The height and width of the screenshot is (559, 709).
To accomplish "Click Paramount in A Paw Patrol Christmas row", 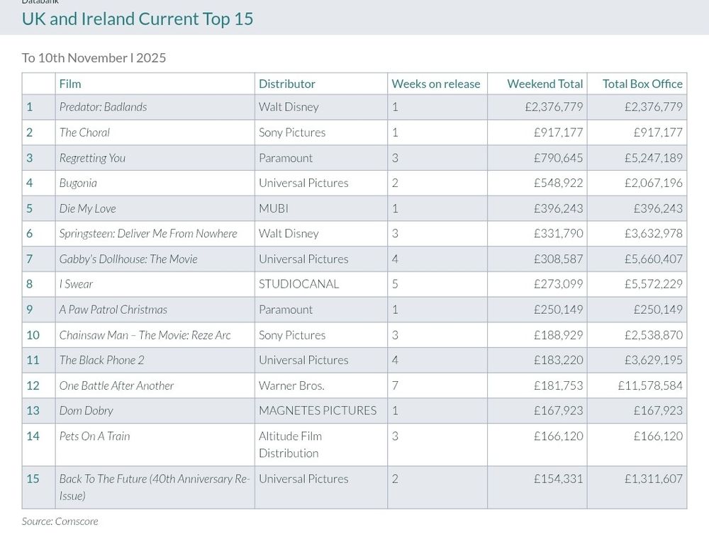I will click(x=285, y=310).
